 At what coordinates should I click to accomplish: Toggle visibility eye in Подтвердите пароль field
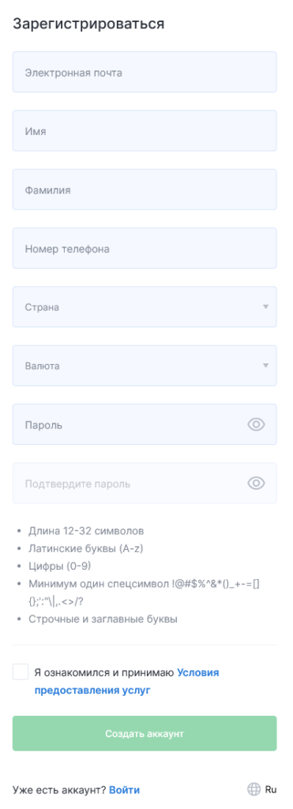[256, 484]
